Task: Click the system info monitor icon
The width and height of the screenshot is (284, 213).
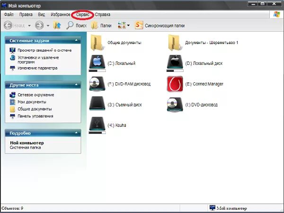Action: click(x=12, y=50)
